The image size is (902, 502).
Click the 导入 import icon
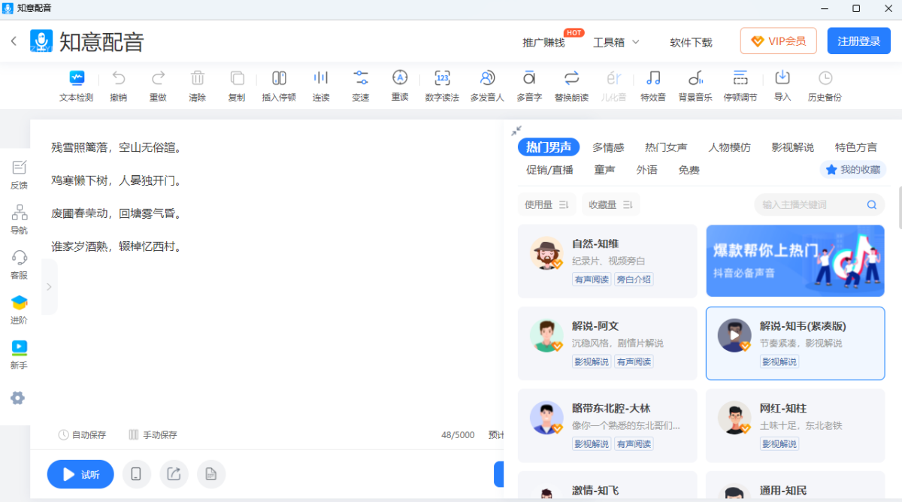[782, 78]
